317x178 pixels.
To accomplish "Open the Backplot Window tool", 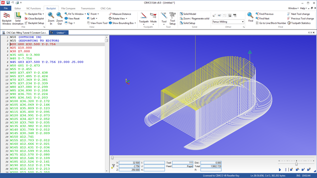I will (x=6, y=19).
